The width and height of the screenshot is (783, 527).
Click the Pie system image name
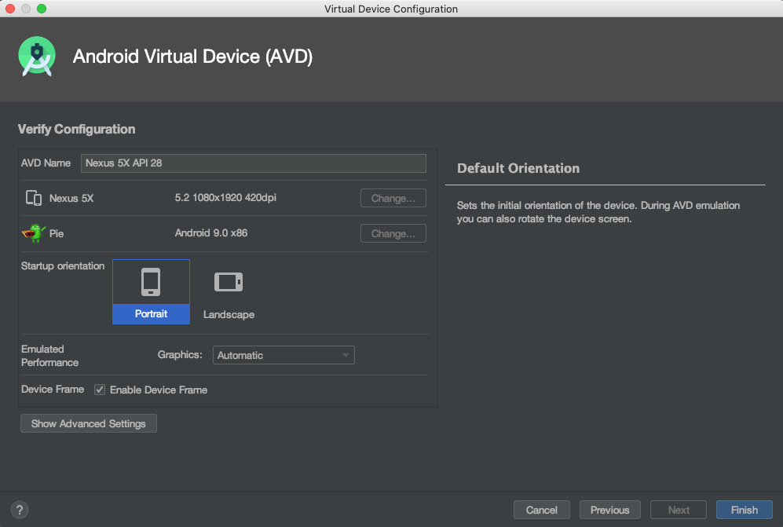click(x=57, y=234)
